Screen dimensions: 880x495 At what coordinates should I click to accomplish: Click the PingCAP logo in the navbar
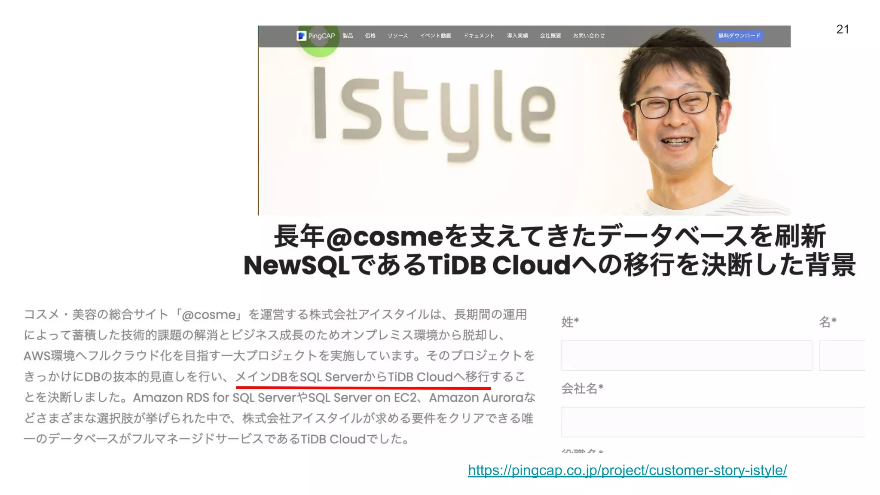(315, 36)
